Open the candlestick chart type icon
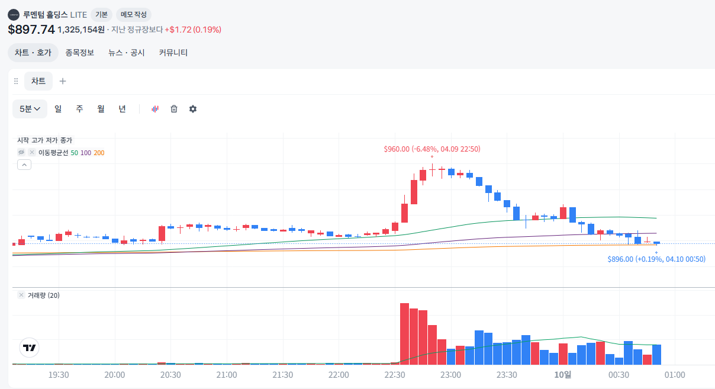The width and height of the screenshot is (715, 389). pyautogui.click(x=155, y=109)
